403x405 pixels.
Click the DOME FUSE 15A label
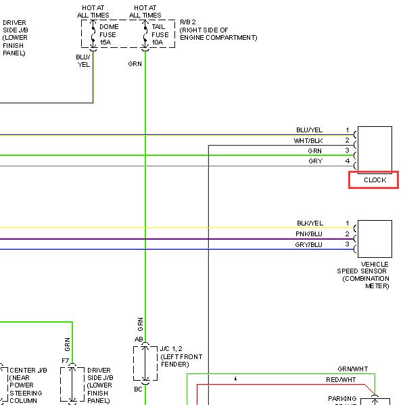[109, 34]
